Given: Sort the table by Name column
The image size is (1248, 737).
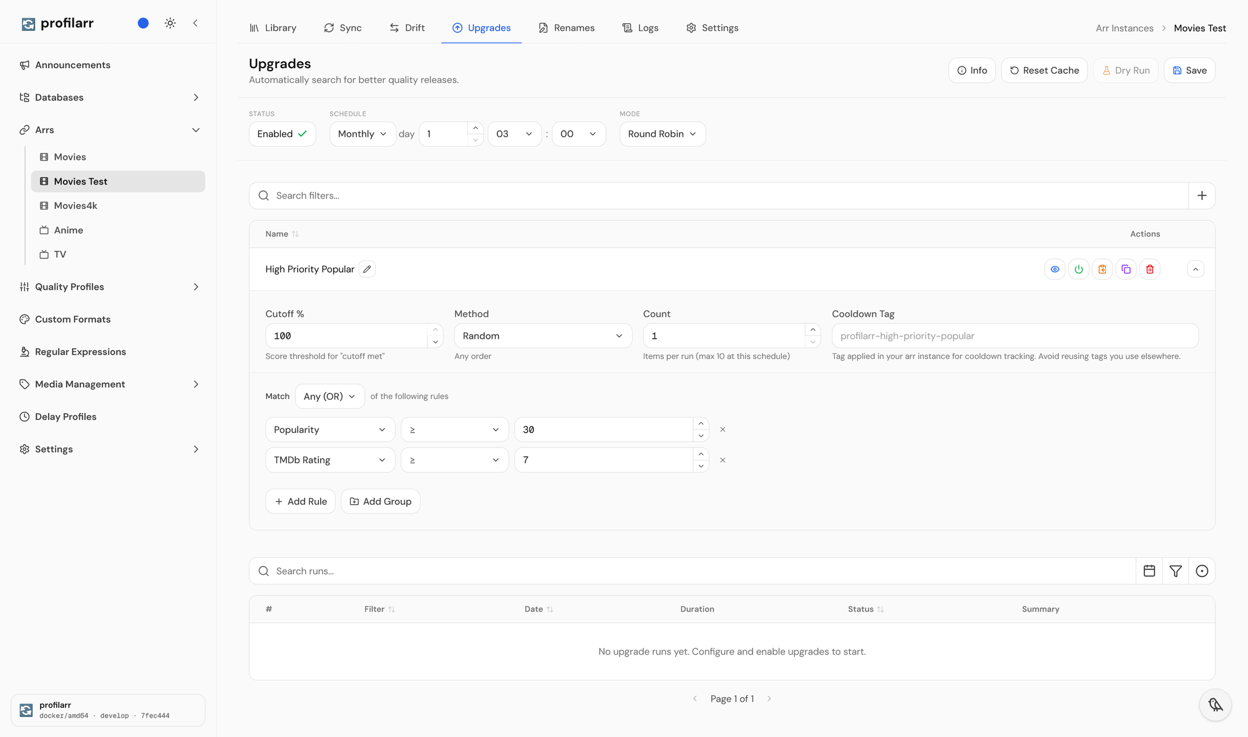Looking at the screenshot, I should (x=282, y=234).
